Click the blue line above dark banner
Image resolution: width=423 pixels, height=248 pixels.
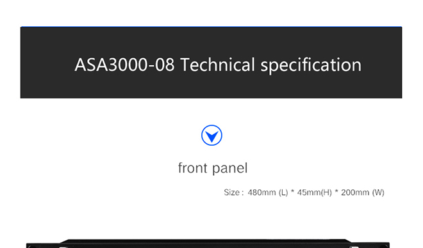(211, 27)
